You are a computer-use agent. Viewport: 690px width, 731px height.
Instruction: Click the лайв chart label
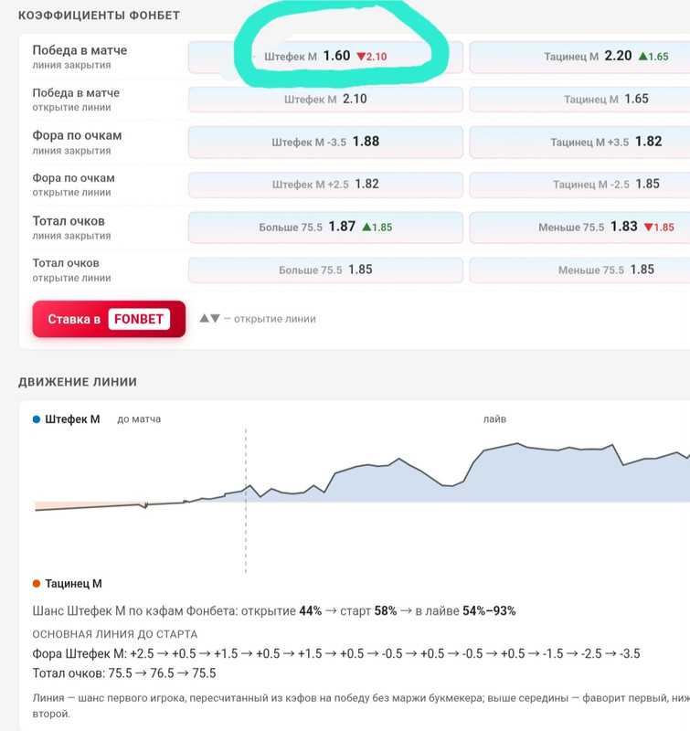(x=494, y=419)
